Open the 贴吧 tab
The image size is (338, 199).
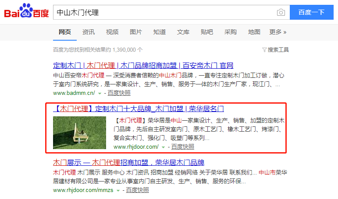pos(207,32)
